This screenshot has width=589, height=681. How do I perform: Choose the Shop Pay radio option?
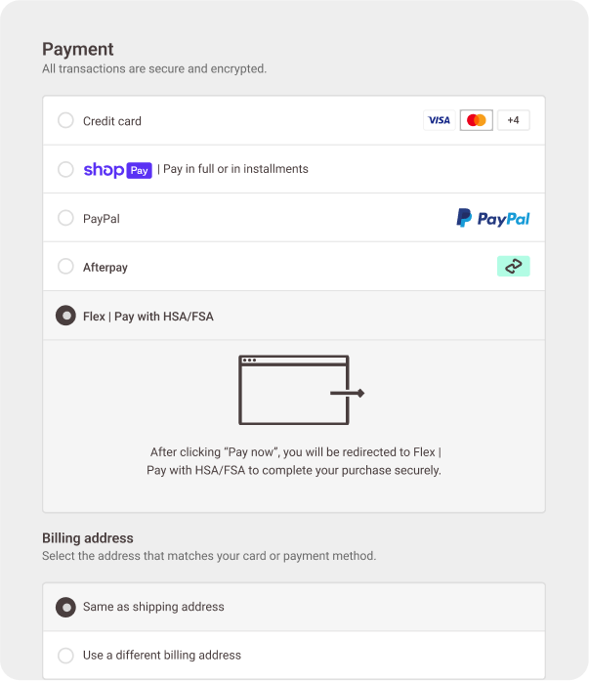tap(65, 169)
